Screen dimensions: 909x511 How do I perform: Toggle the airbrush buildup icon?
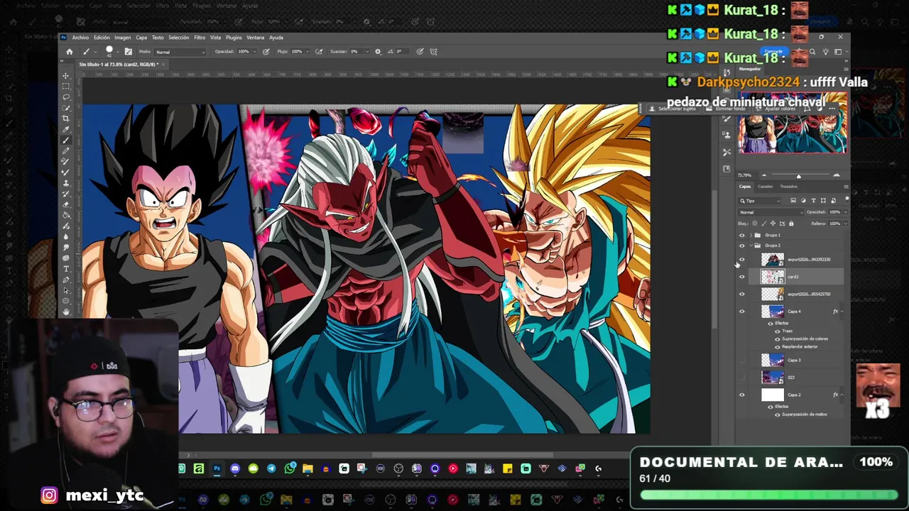[x=319, y=52]
